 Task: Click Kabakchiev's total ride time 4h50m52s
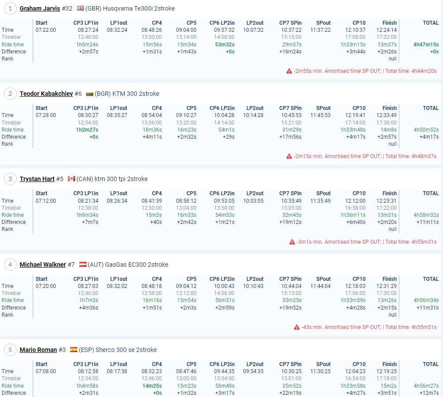click(x=426, y=130)
